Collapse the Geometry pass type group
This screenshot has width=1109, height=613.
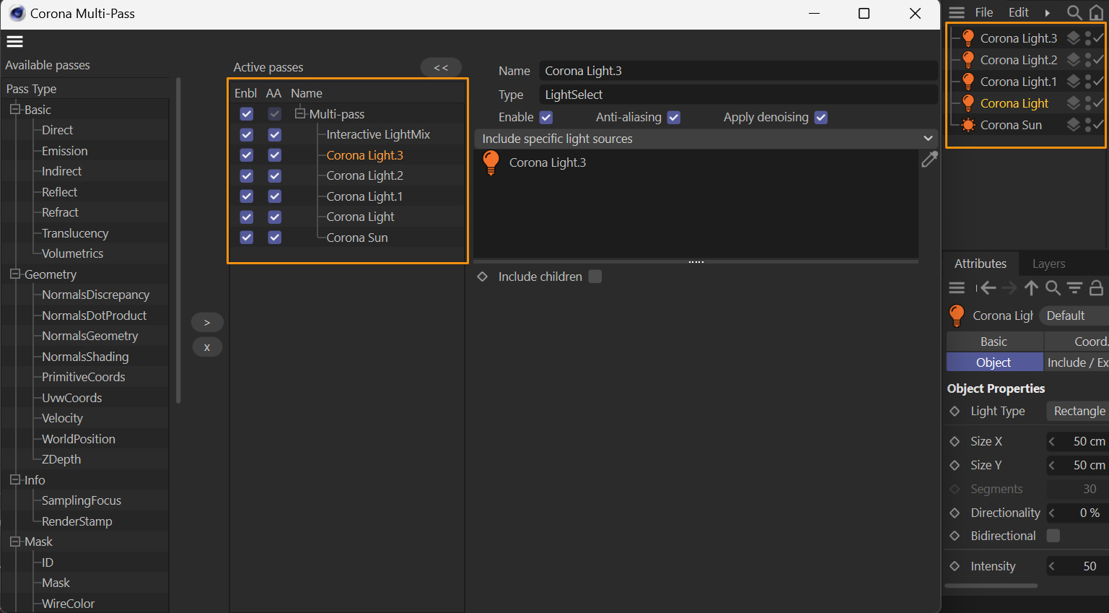click(15, 274)
